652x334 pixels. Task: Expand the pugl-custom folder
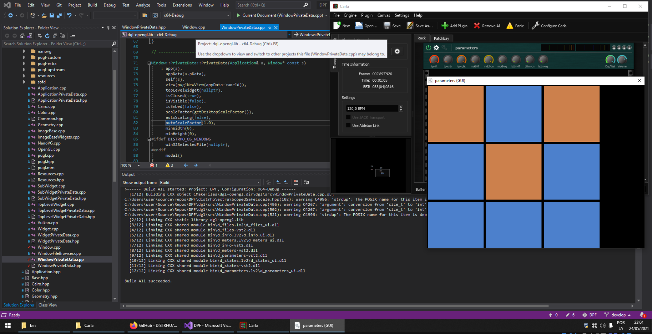[x=24, y=58]
